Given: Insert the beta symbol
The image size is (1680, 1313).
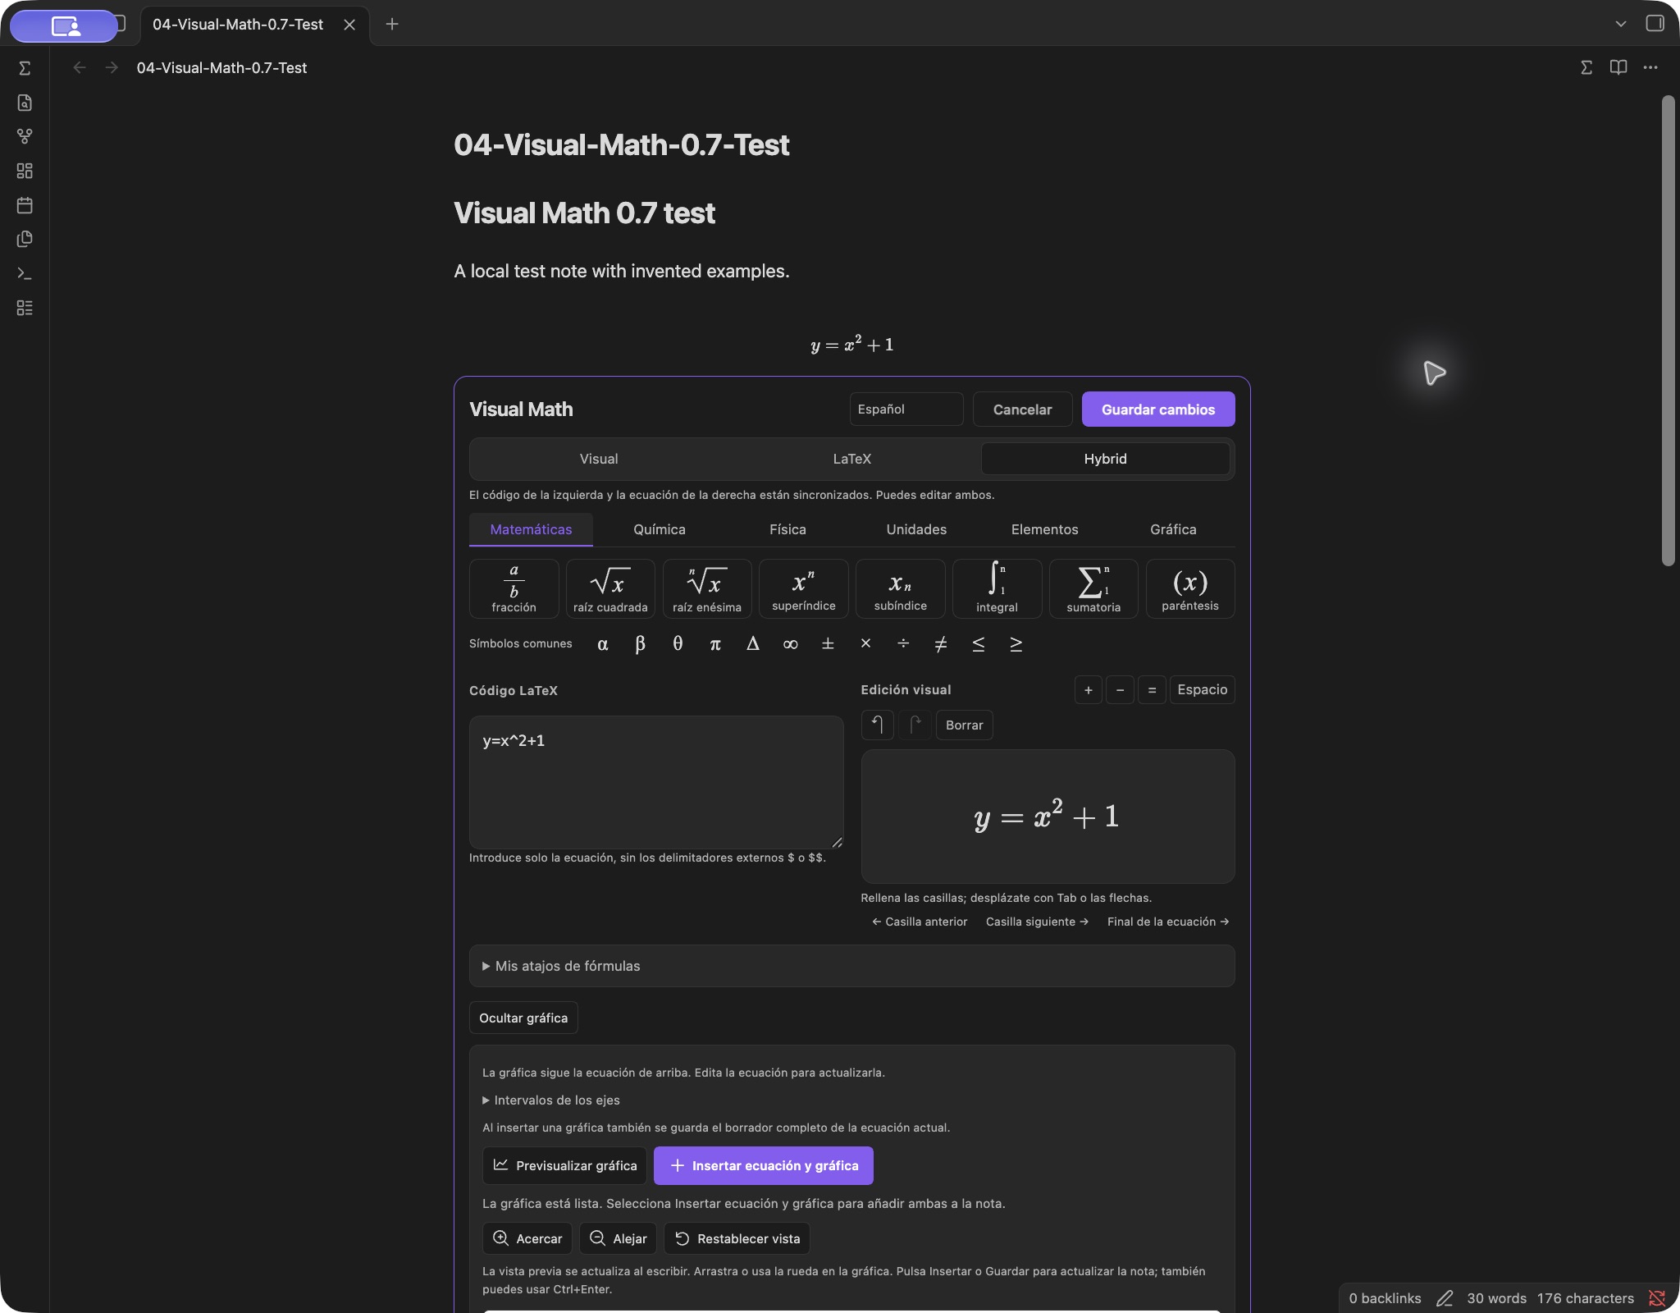Looking at the screenshot, I should pyautogui.click(x=640, y=644).
